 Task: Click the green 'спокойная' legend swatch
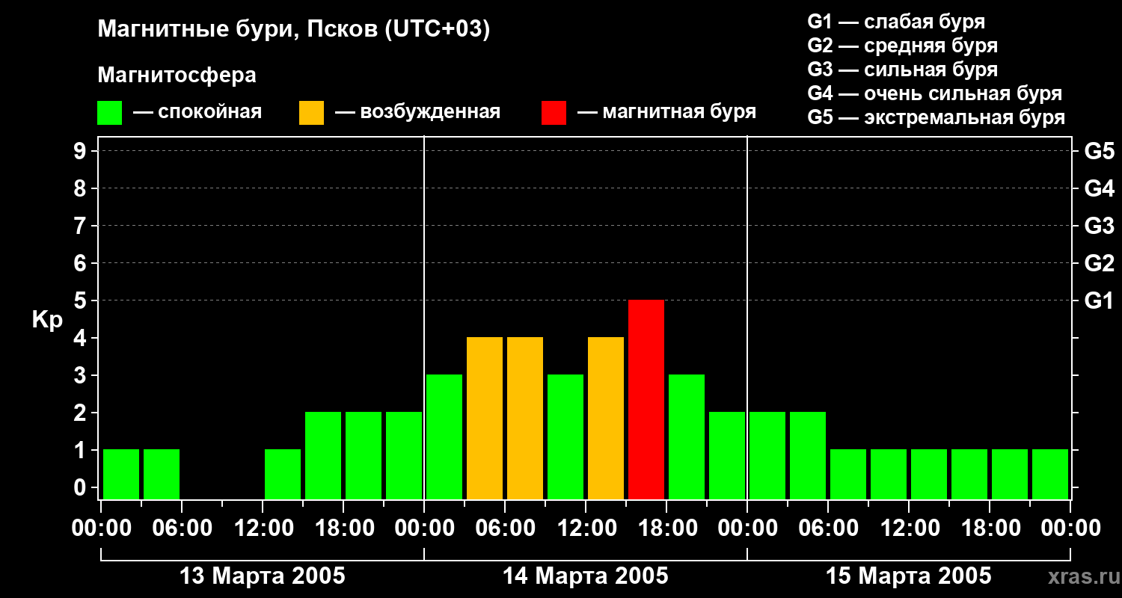point(109,113)
